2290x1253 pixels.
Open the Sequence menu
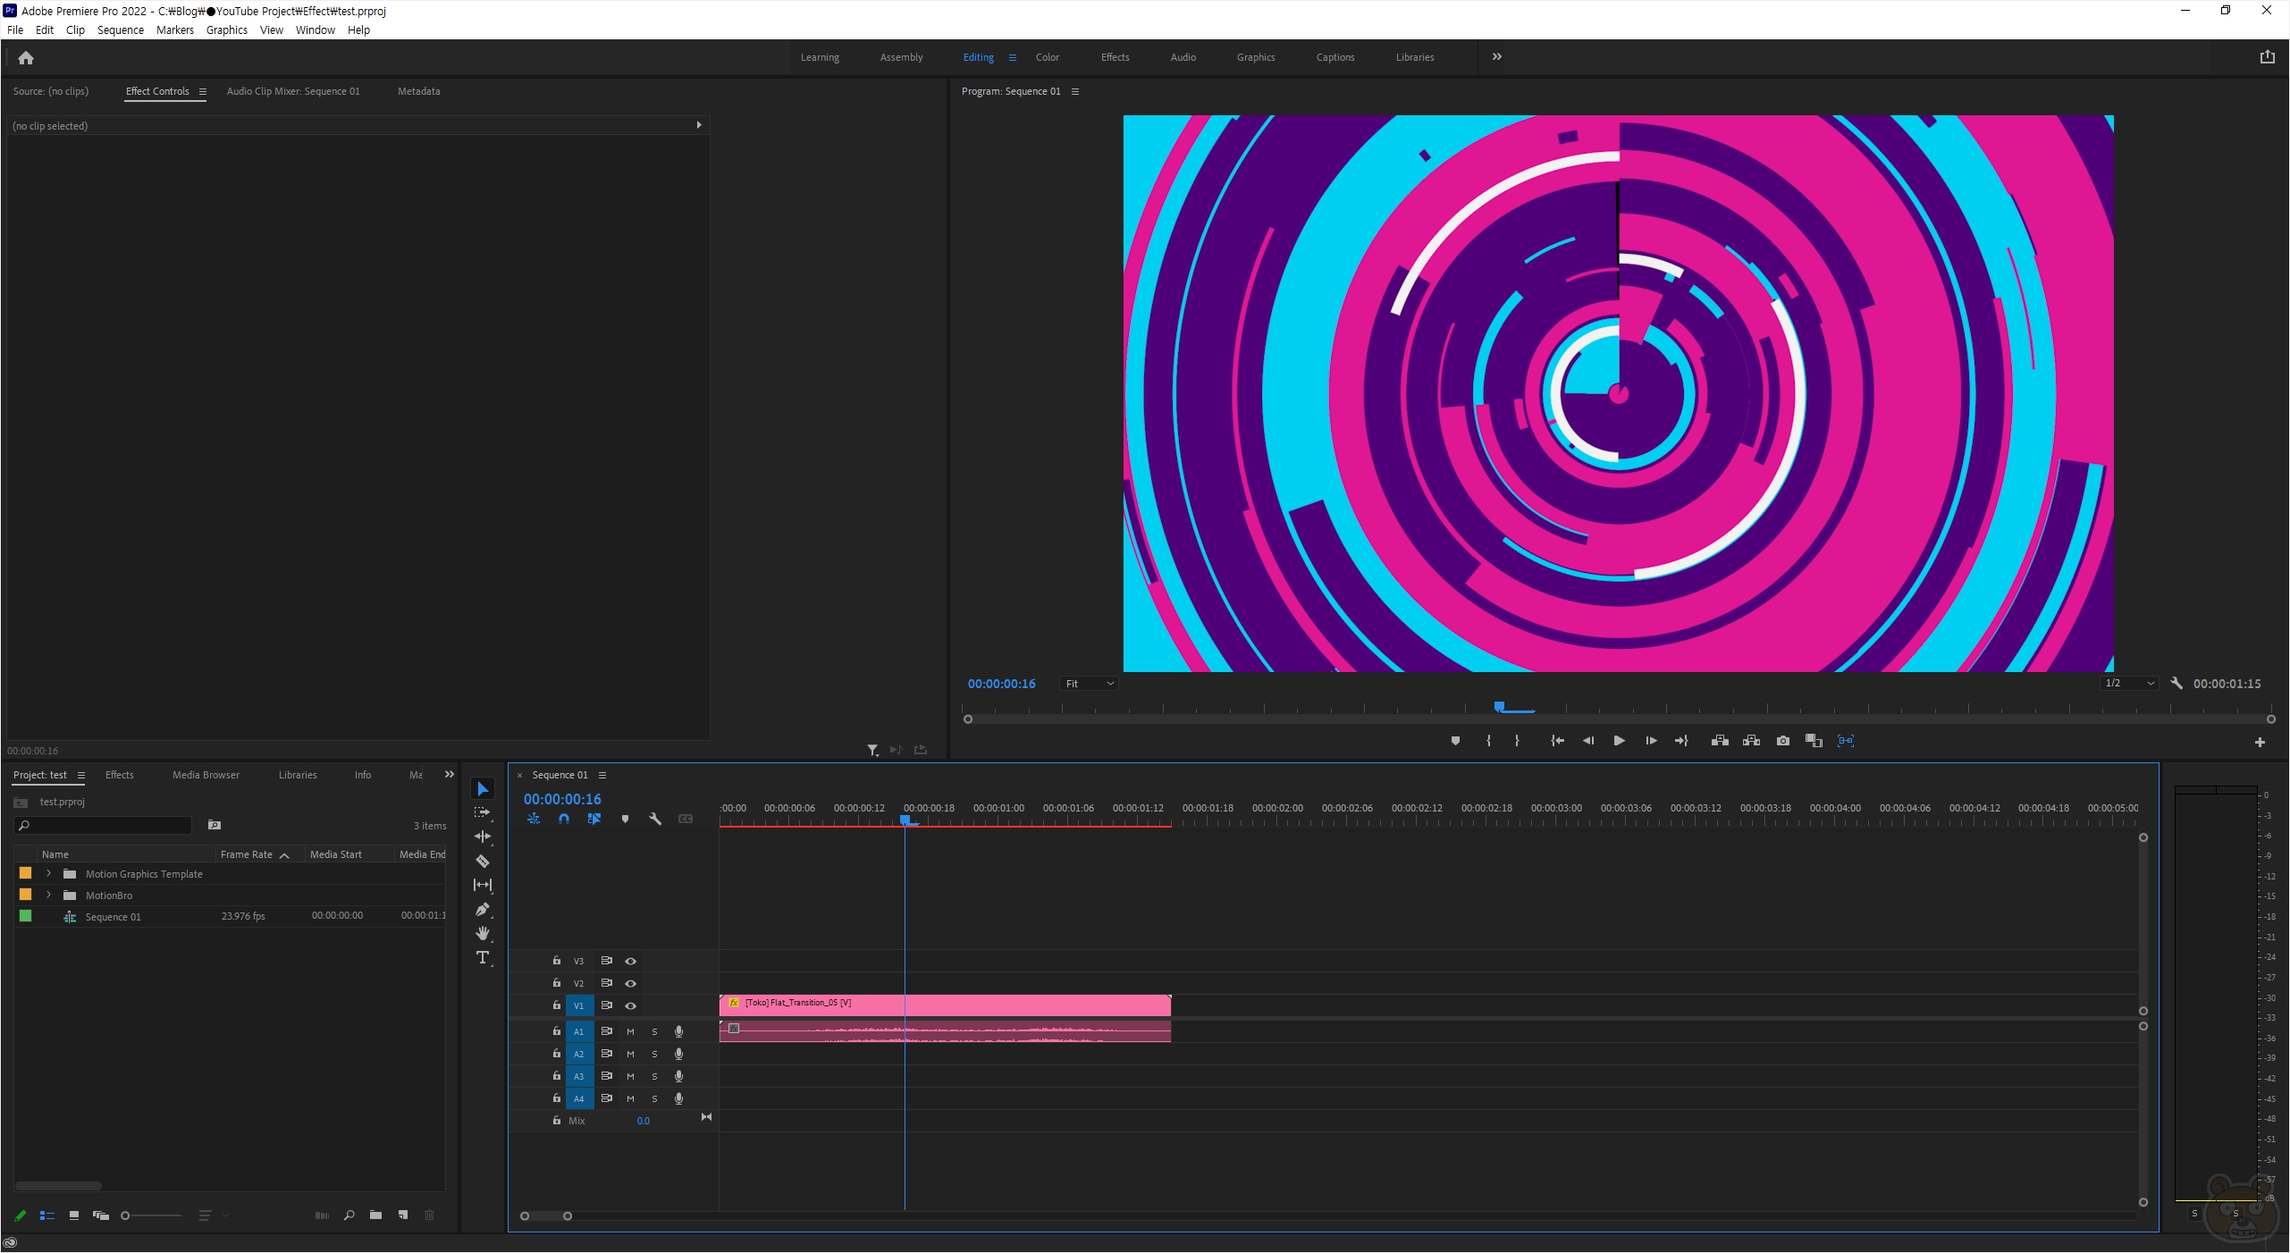[x=120, y=29]
